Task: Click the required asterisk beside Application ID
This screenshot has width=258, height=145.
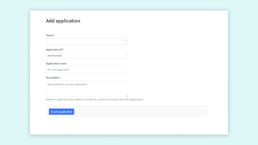Action: 63,49
